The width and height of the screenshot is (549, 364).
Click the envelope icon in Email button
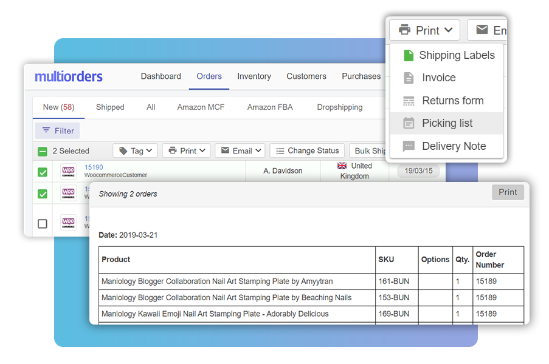(225, 150)
